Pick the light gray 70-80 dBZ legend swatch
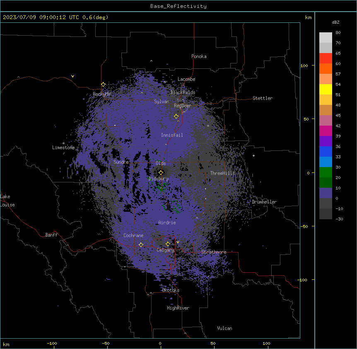This screenshot has width=357, height=349. [x=326, y=37]
